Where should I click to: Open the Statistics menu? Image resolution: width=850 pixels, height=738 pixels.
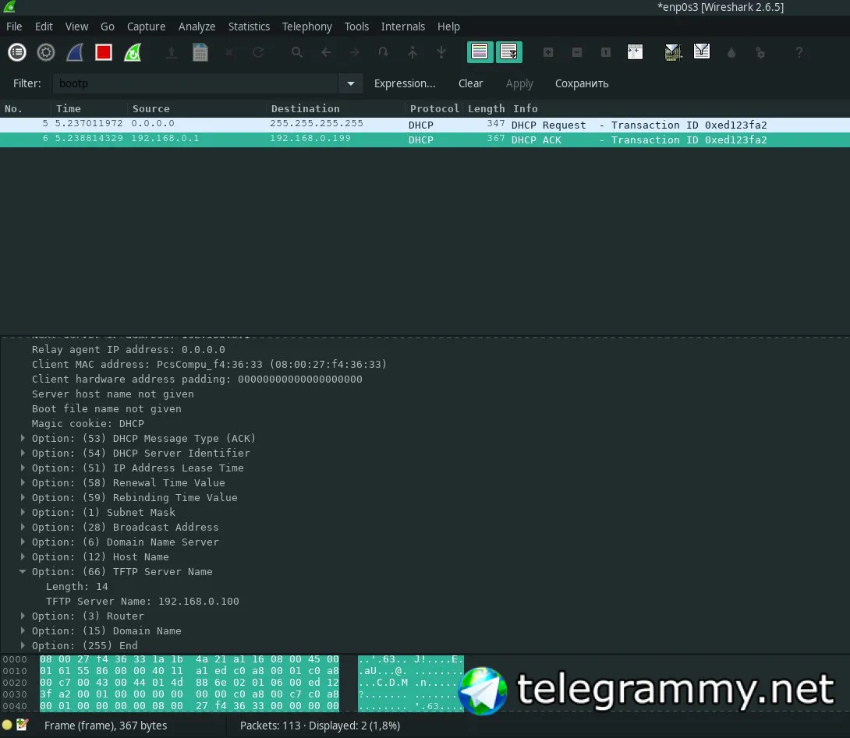[249, 26]
